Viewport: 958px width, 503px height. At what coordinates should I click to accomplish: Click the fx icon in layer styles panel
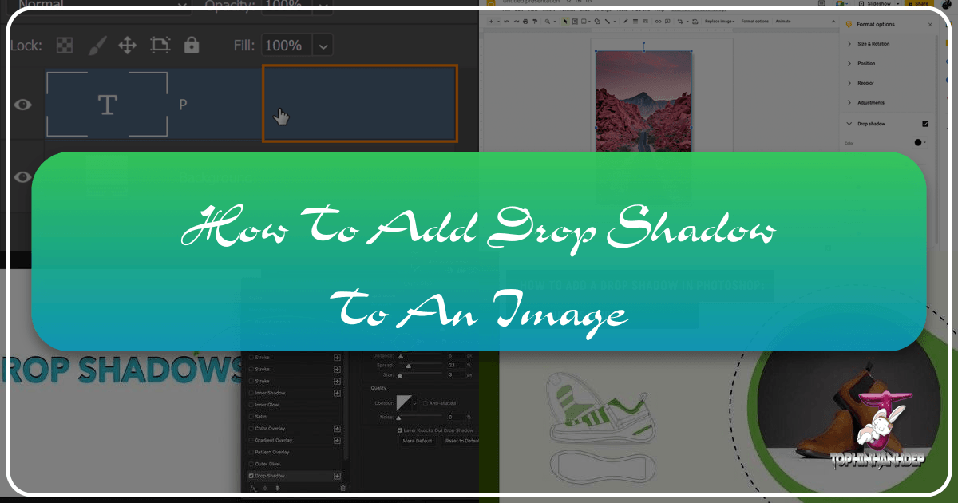tap(252, 488)
